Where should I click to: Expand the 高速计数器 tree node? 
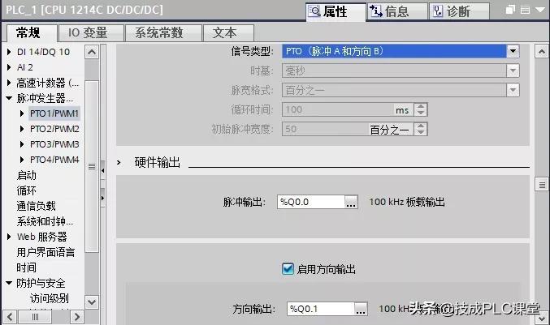point(9,83)
